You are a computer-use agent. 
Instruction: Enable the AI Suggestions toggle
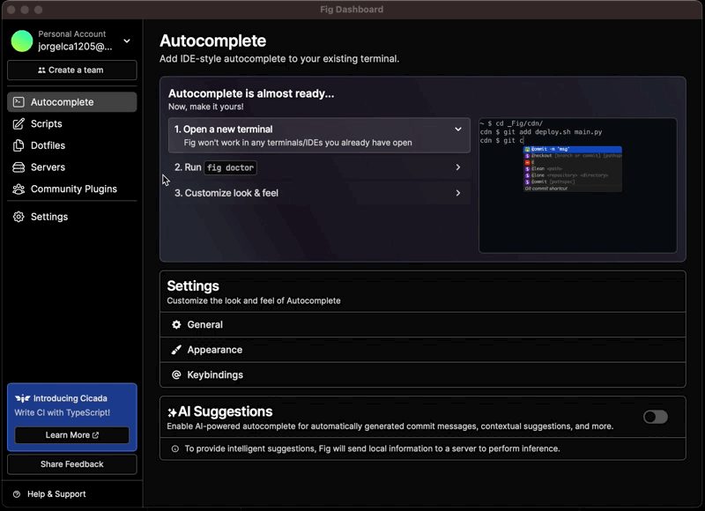655,417
